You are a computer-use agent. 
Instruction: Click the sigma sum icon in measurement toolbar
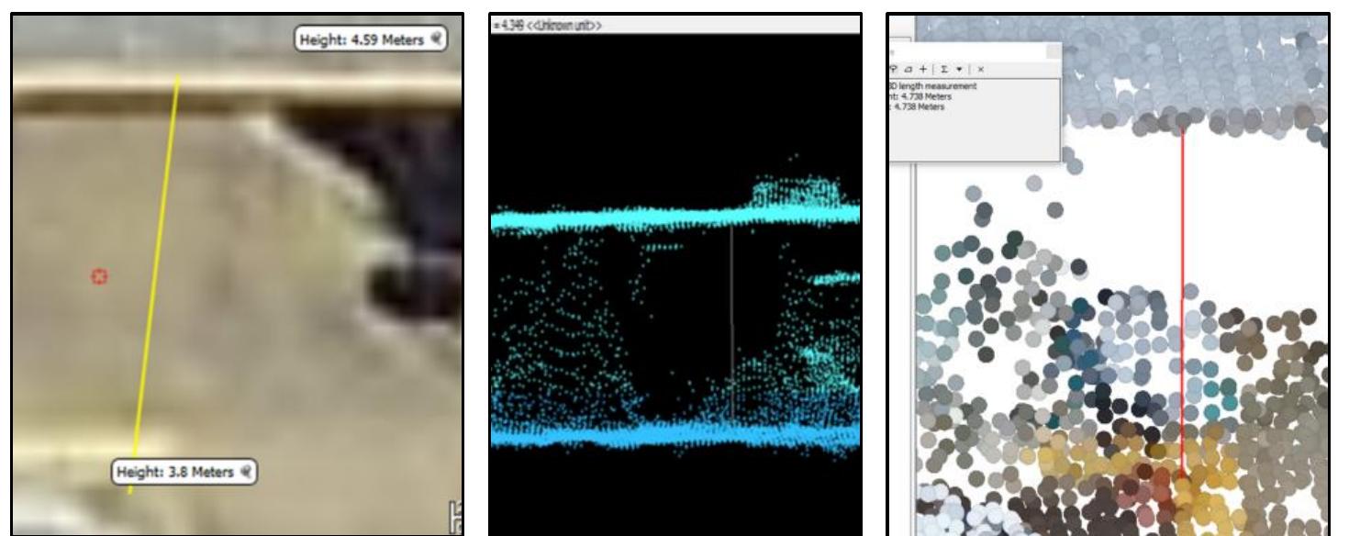click(944, 69)
